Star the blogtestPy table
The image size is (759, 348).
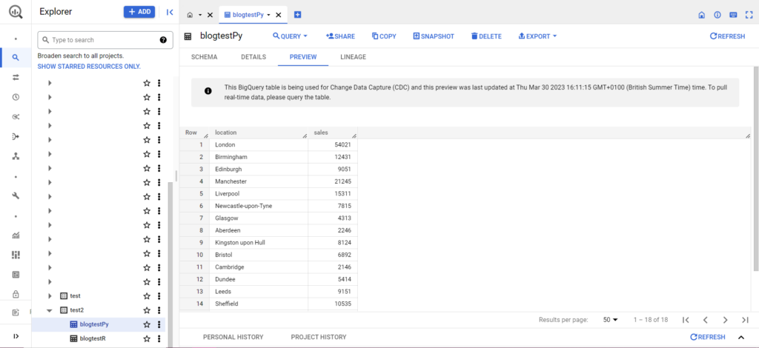pyautogui.click(x=147, y=324)
